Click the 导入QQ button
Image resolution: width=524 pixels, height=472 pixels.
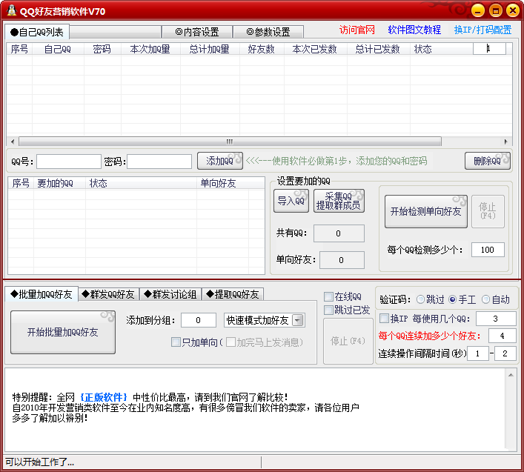pos(291,201)
